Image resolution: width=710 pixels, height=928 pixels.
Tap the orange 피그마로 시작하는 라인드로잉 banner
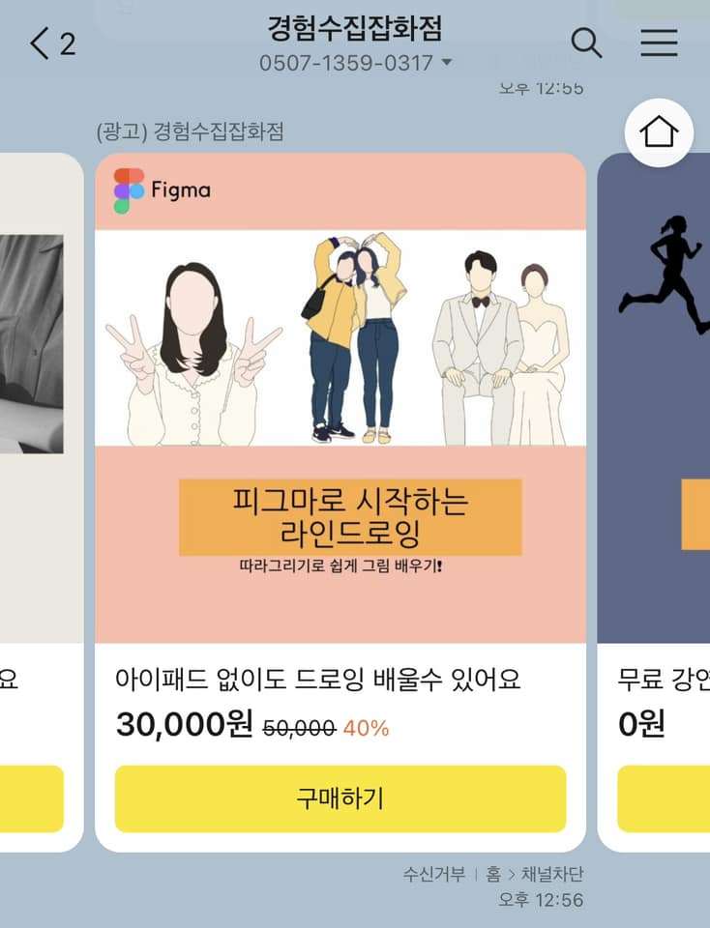(x=350, y=517)
